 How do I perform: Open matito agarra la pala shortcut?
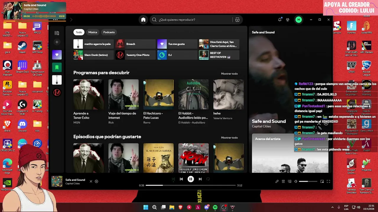[94, 44]
